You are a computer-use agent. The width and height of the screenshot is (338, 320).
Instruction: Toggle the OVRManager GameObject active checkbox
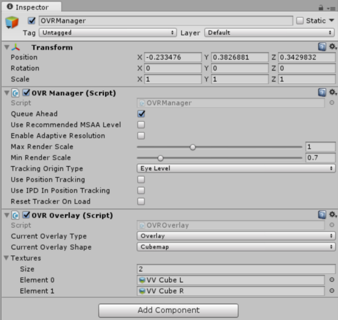pyautogui.click(x=32, y=21)
